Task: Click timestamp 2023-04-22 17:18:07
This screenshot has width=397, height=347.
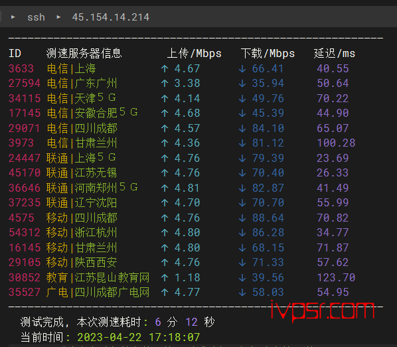Action: (139, 338)
